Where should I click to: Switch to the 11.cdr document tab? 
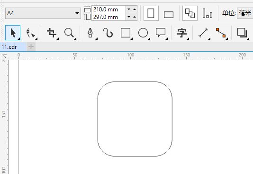tap(13, 47)
